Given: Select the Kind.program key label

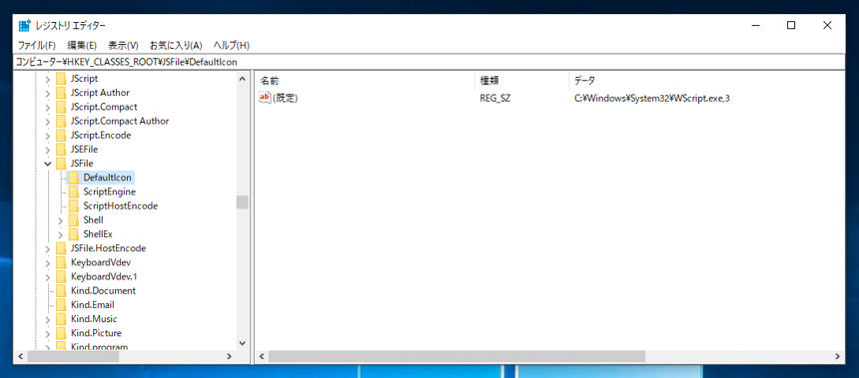Looking at the screenshot, I should coord(99,346).
